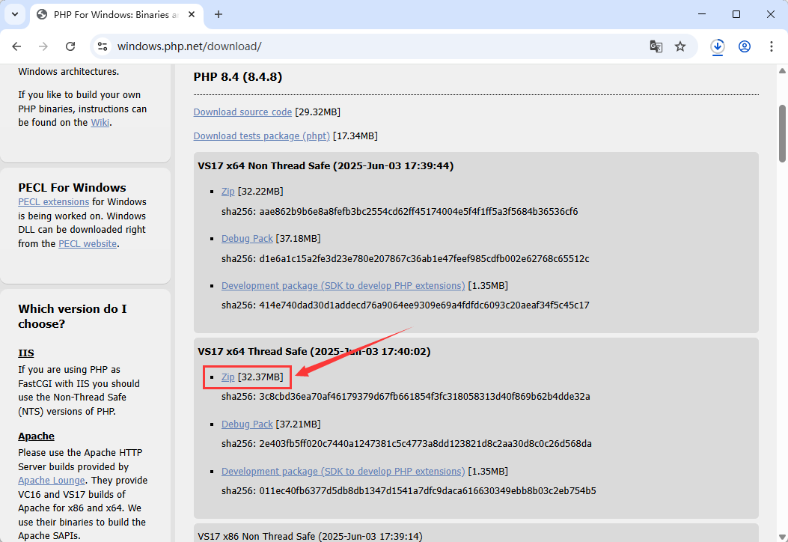Image resolution: width=788 pixels, height=542 pixels.
Task: Click the page vertical scrollbar thumb
Action: (783, 133)
